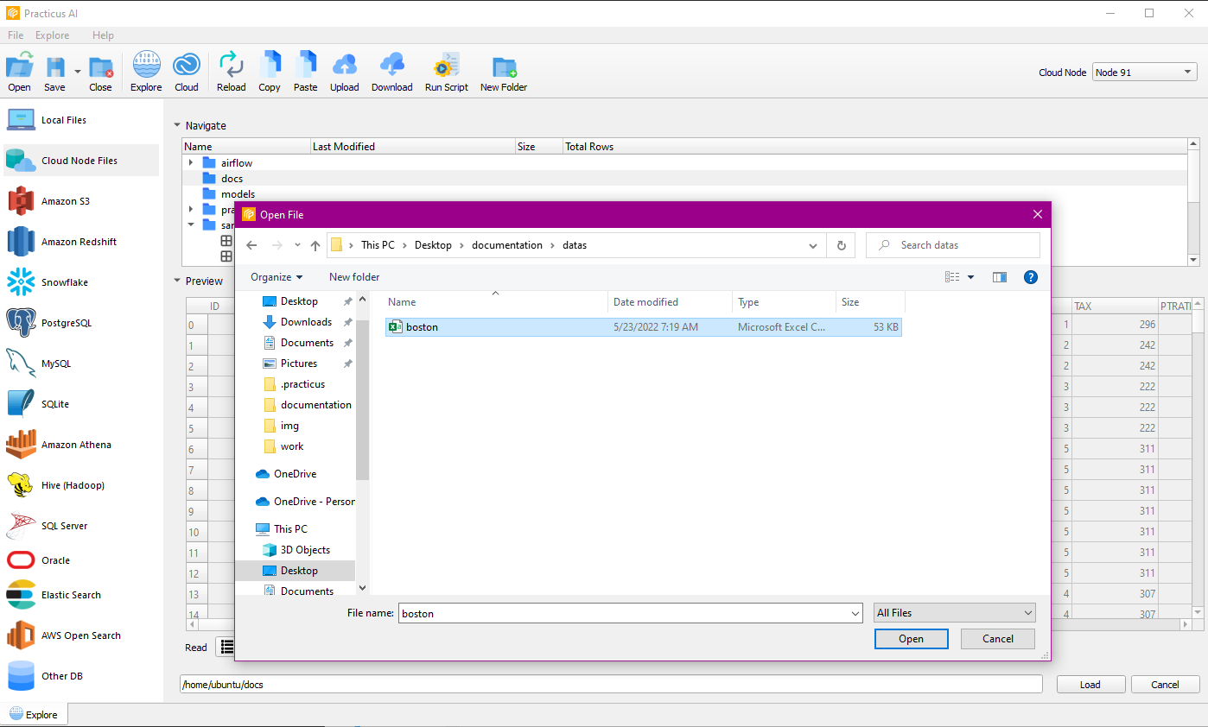The width and height of the screenshot is (1208, 727).
Task: Toggle the preview pane button in dialog
Action: (x=1000, y=277)
